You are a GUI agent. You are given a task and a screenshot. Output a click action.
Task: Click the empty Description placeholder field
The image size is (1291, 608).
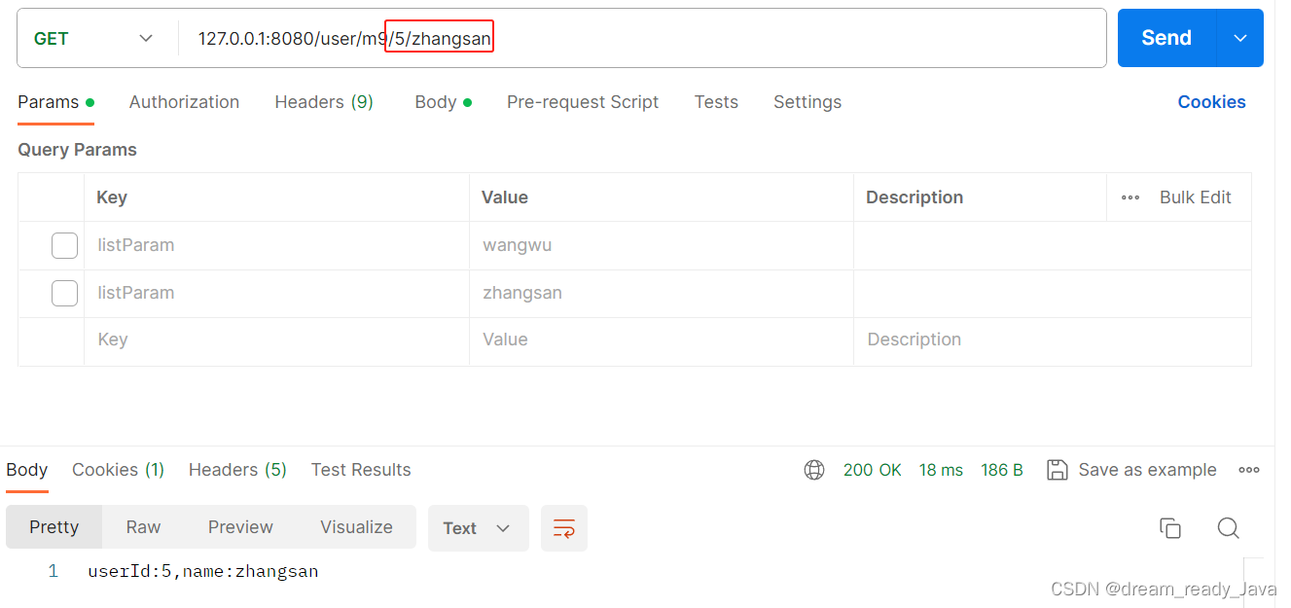click(1053, 340)
